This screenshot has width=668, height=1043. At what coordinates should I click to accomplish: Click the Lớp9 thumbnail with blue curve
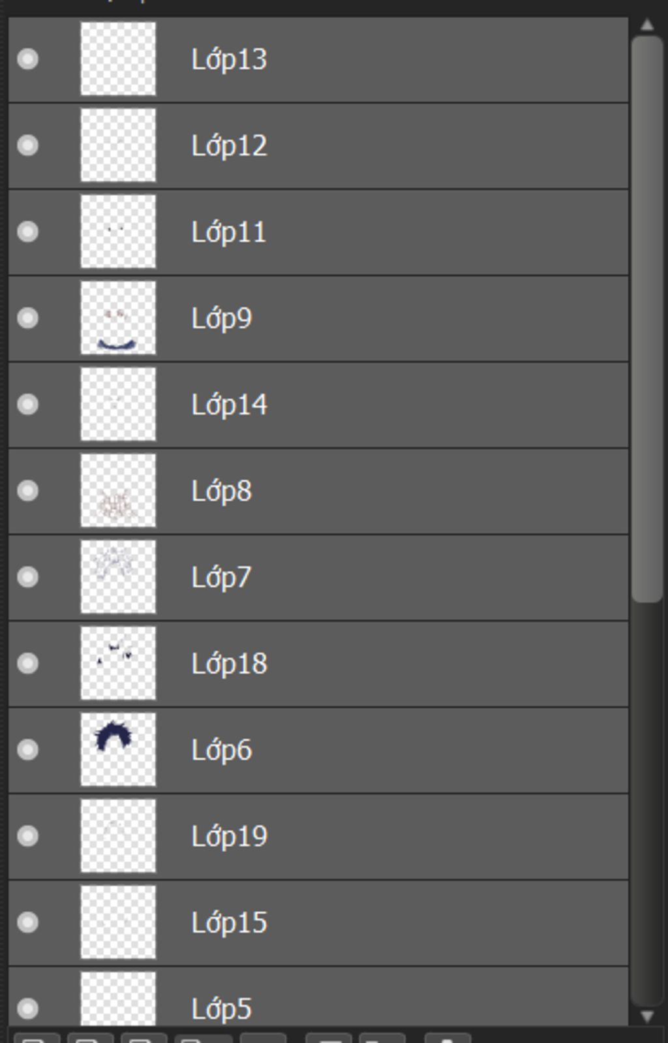(118, 319)
